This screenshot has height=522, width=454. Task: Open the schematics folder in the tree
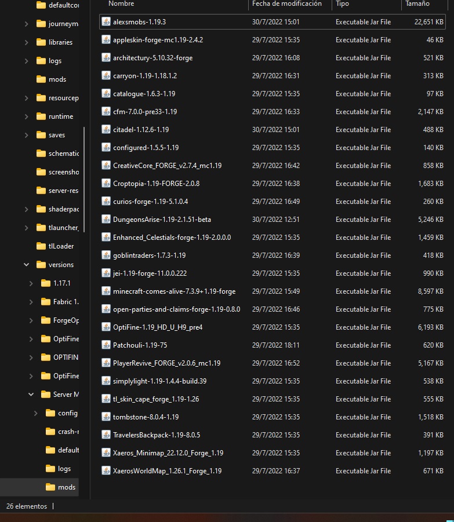click(57, 154)
